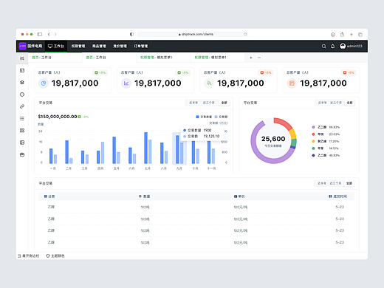Toggle the browser sidebar panel icon
The width and height of the screenshot is (384, 288).
pos(40,34)
